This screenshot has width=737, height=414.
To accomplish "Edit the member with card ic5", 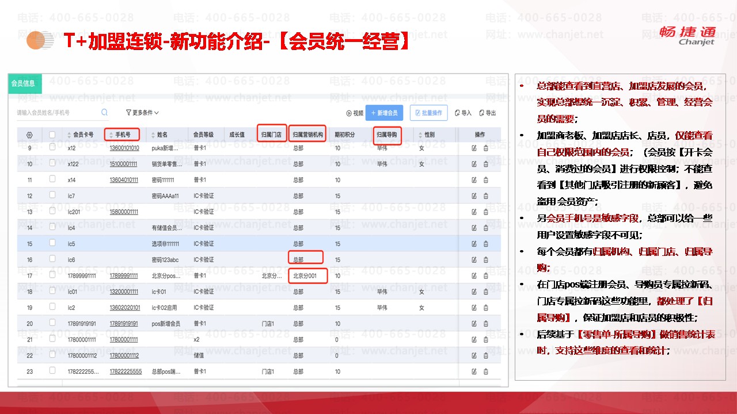I will pos(474,244).
